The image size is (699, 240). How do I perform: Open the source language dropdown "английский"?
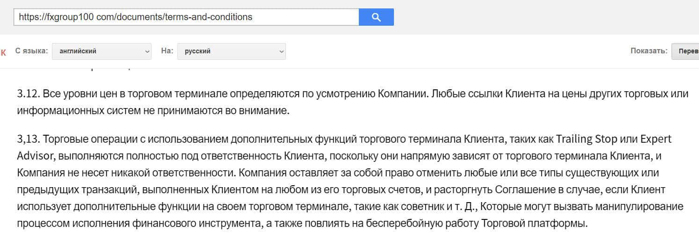click(102, 51)
